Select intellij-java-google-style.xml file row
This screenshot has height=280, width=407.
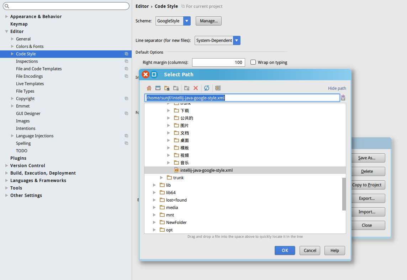click(x=245, y=170)
